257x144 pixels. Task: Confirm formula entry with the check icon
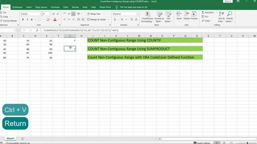pos(31,30)
